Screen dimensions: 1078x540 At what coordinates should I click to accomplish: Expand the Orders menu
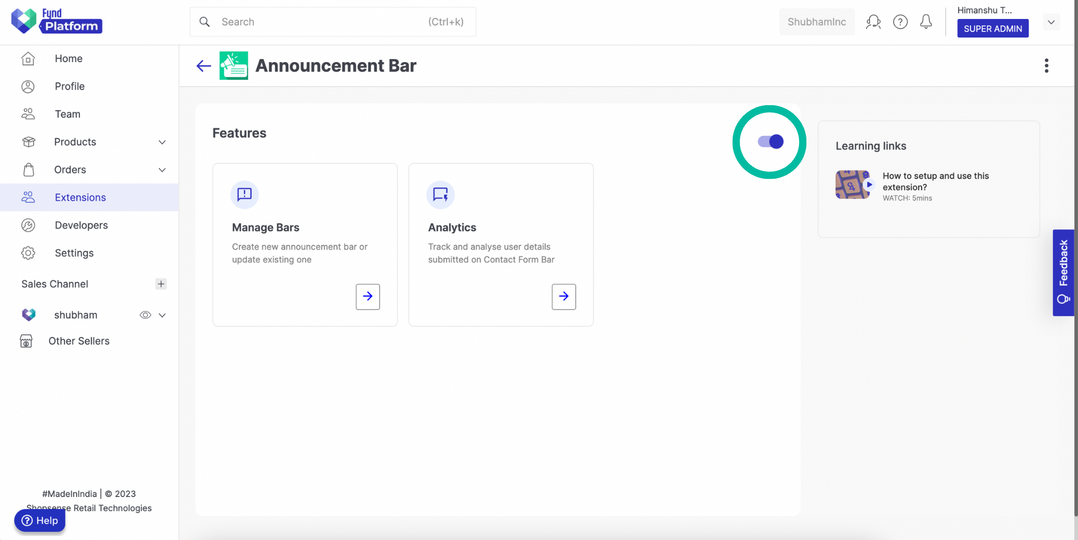click(x=162, y=170)
